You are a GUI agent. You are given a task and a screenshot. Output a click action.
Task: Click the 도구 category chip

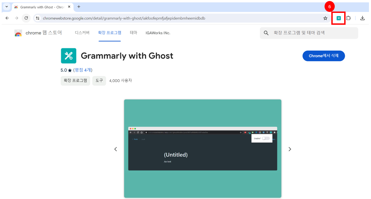click(x=99, y=81)
